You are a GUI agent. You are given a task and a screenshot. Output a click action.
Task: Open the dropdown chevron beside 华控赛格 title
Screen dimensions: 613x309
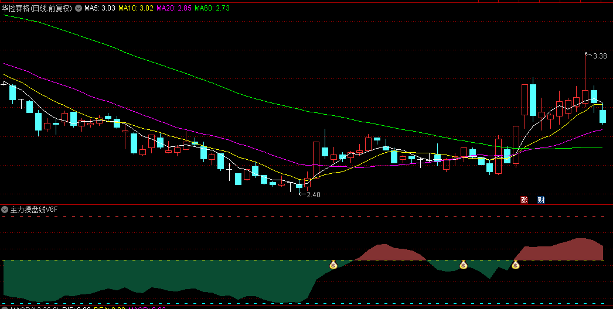click(78, 8)
